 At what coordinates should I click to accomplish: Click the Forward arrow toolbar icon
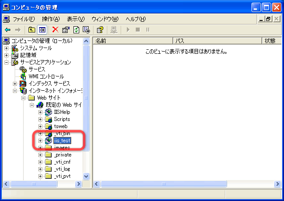(x=18, y=30)
